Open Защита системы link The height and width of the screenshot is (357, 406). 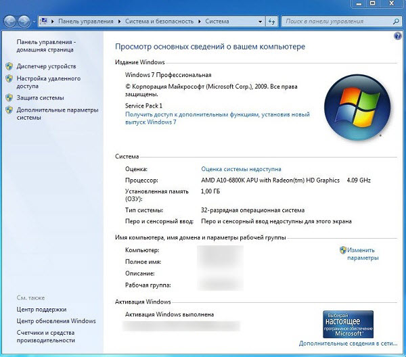tap(40, 98)
